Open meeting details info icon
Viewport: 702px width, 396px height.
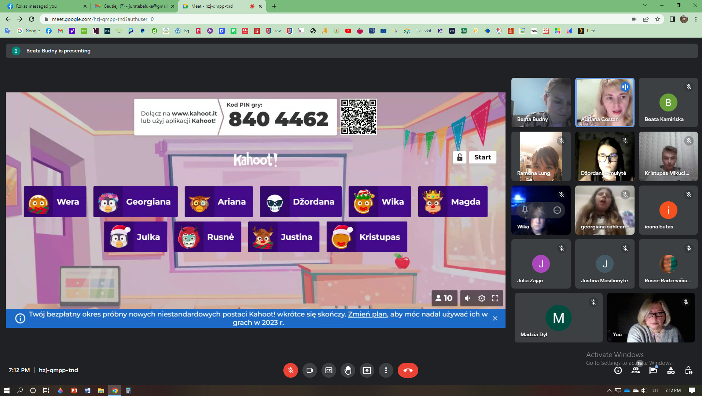tap(618, 370)
